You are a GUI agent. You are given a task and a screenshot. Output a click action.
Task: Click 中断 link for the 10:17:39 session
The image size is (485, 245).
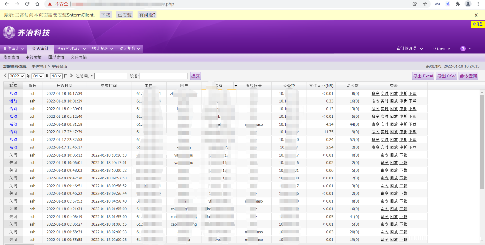click(403, 94)
